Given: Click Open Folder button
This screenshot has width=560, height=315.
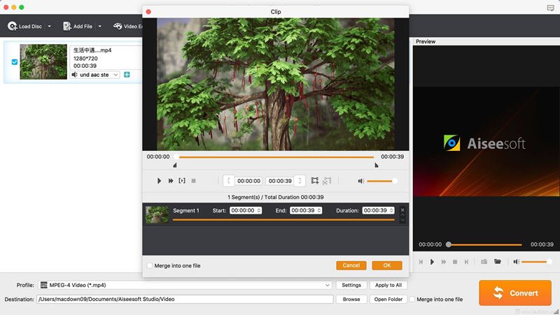Looking at the screenshot, I should point(388,300).
